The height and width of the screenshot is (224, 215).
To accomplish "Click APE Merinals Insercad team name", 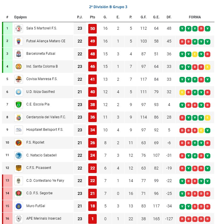I will tap(44, 218).
